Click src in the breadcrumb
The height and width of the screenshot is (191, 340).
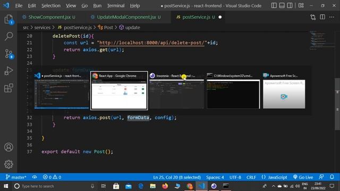click(25, 28)
